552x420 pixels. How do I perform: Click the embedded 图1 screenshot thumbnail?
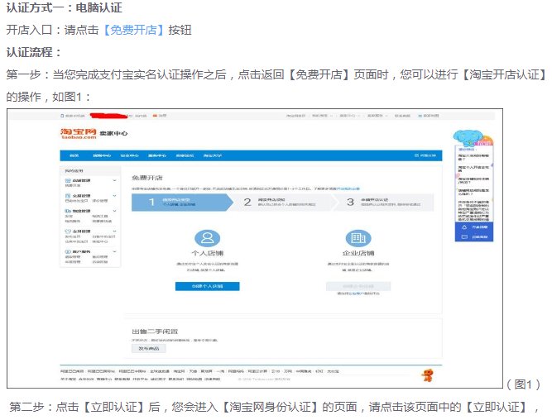point(255,249)
